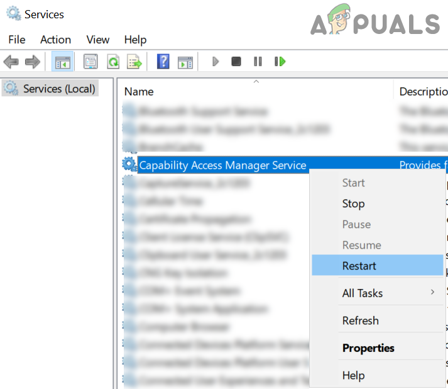Click the Export List toolbar icon
Screen dimensions: 448x389
[x=134, y=62]
